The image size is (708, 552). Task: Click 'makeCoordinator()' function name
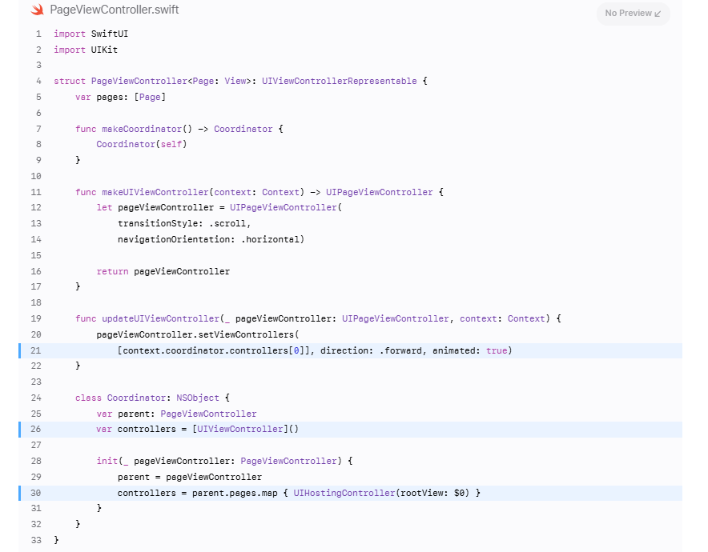click(147, 129)
